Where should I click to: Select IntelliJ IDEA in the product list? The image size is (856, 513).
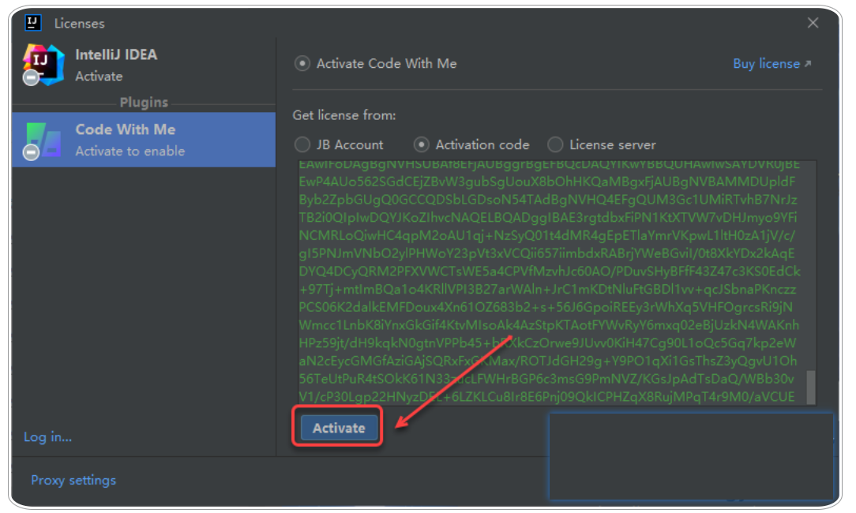(145, 66)
